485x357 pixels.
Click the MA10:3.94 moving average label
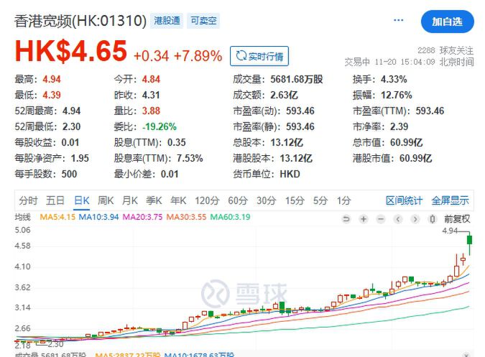click(98, 217)
